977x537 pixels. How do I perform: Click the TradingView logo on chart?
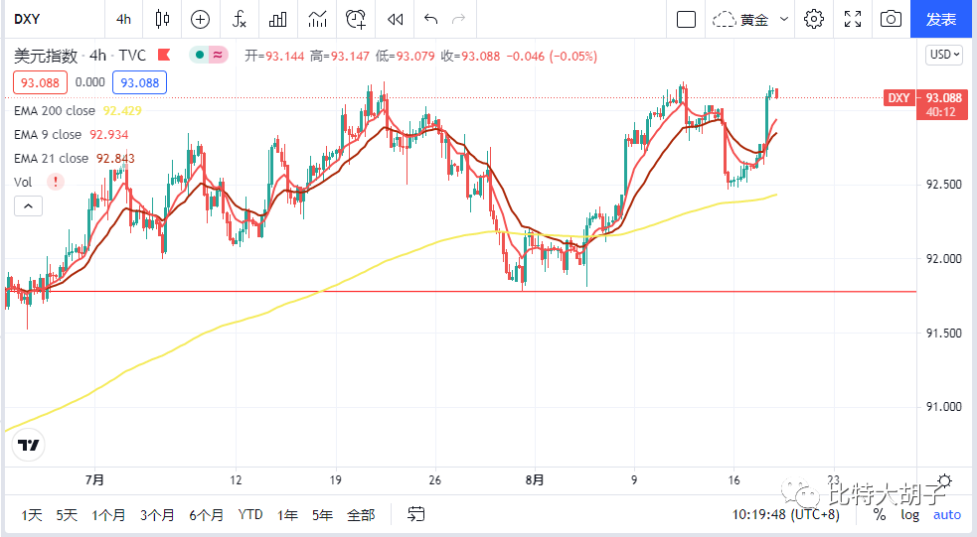28,445
